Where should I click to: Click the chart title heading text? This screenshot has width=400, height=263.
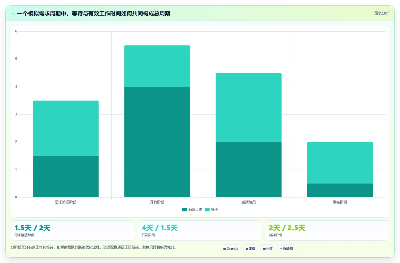click(x=94, y=13)
